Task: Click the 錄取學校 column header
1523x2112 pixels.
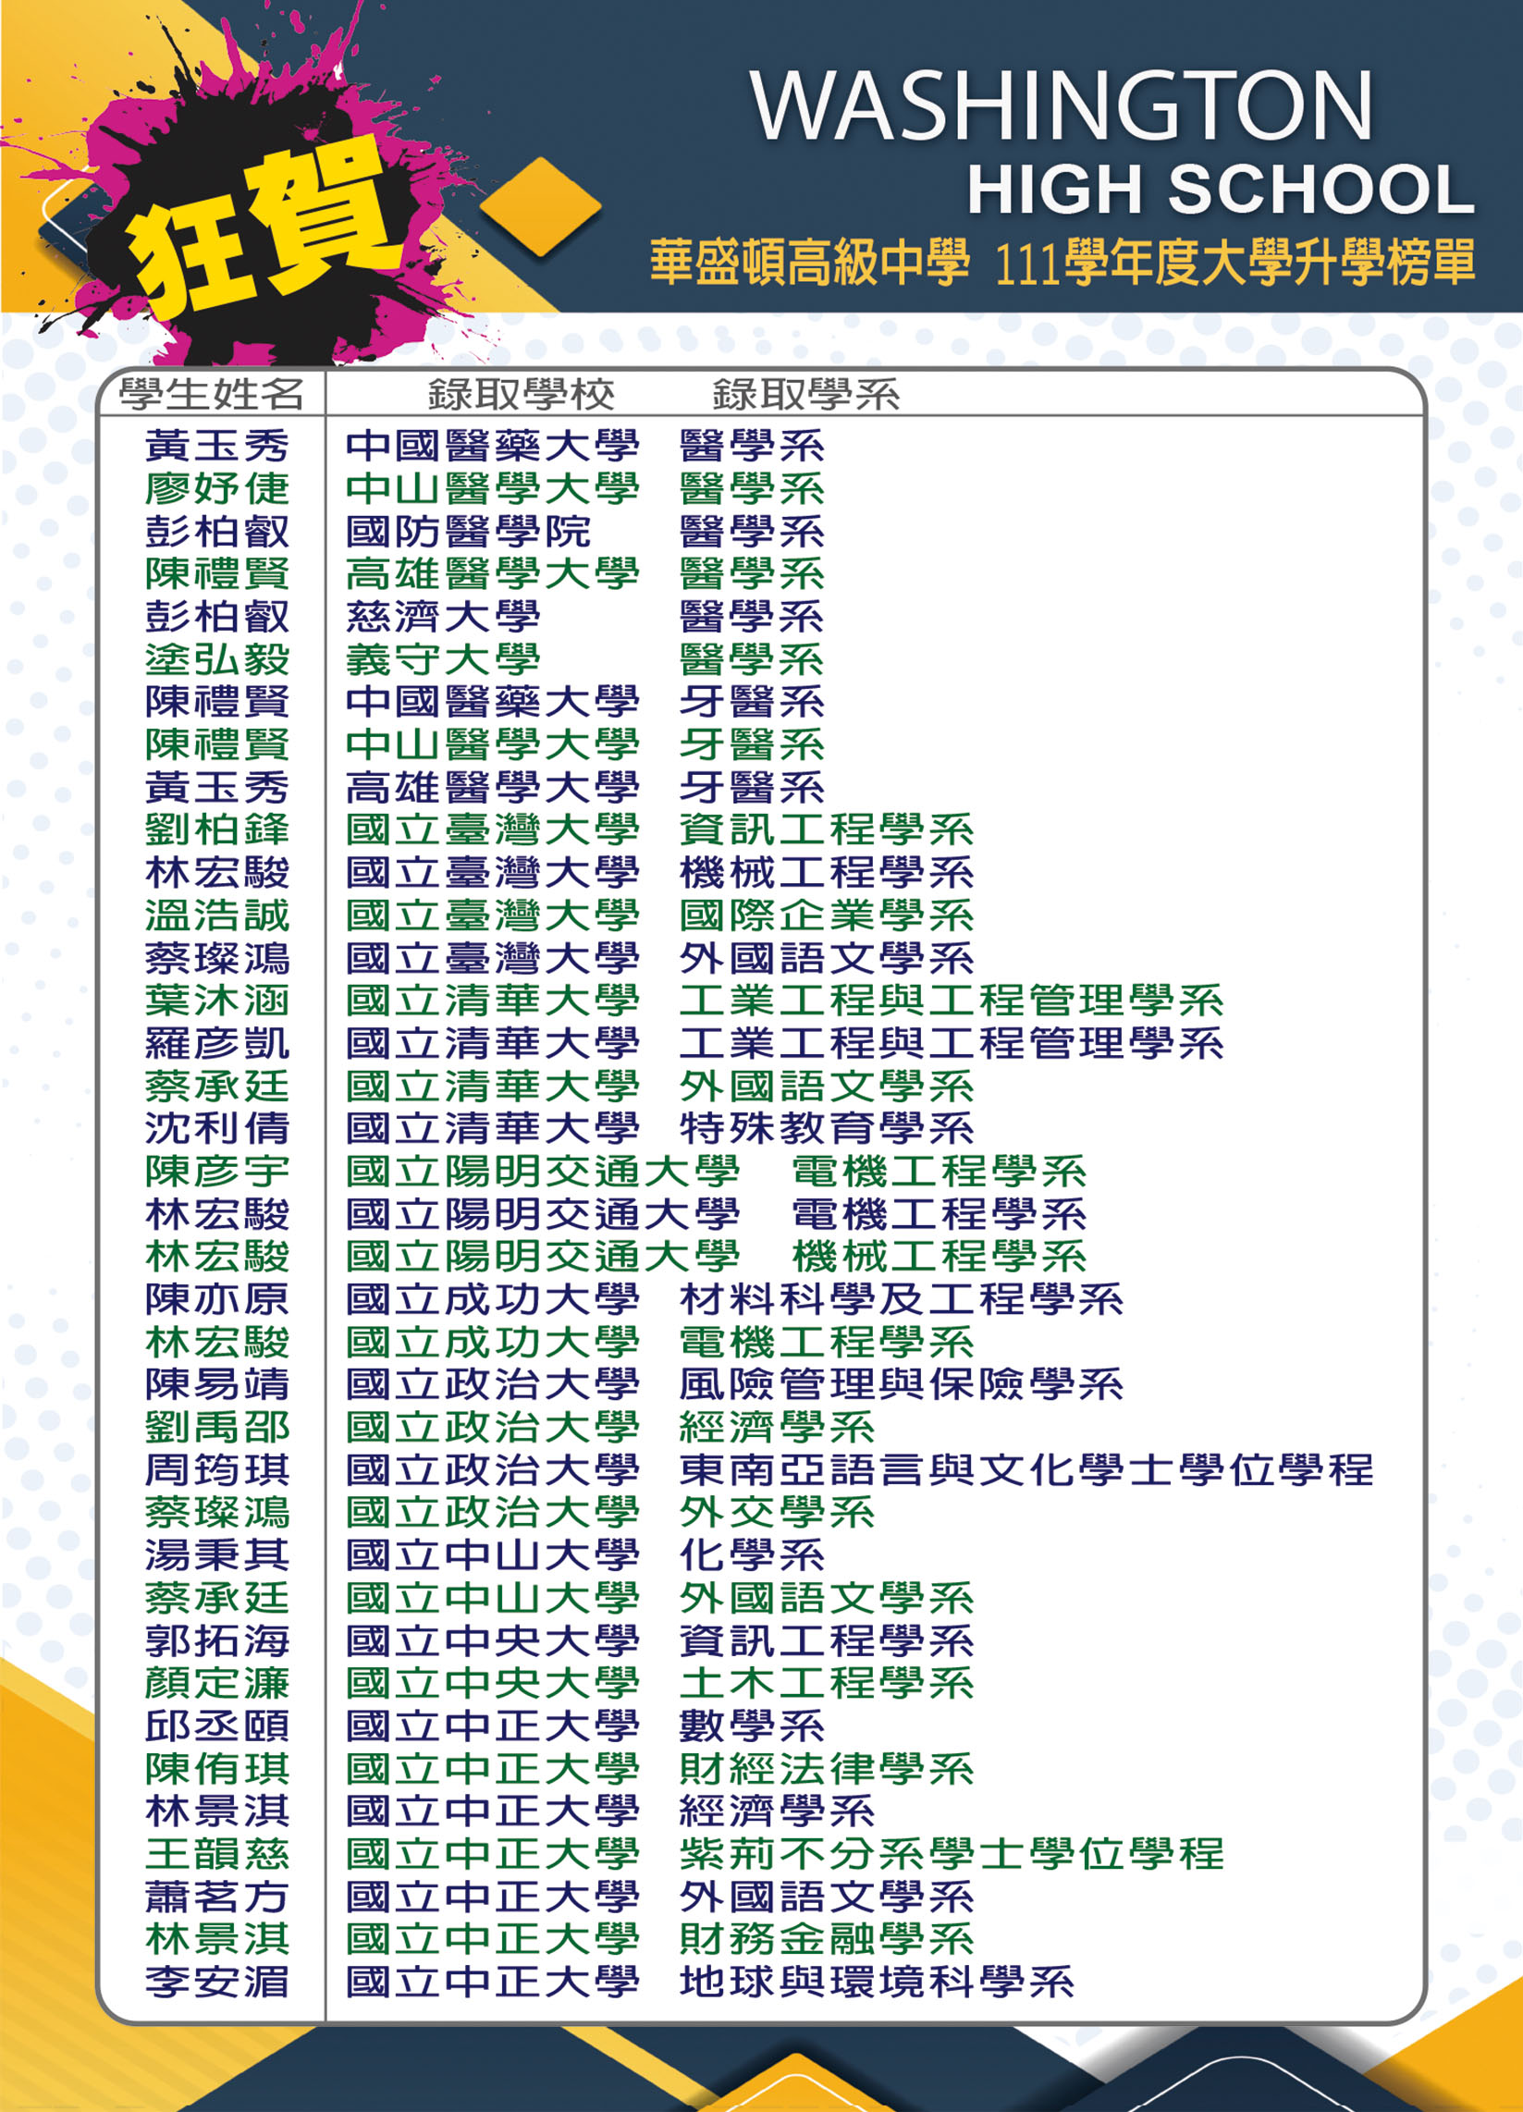Action: 522,394
